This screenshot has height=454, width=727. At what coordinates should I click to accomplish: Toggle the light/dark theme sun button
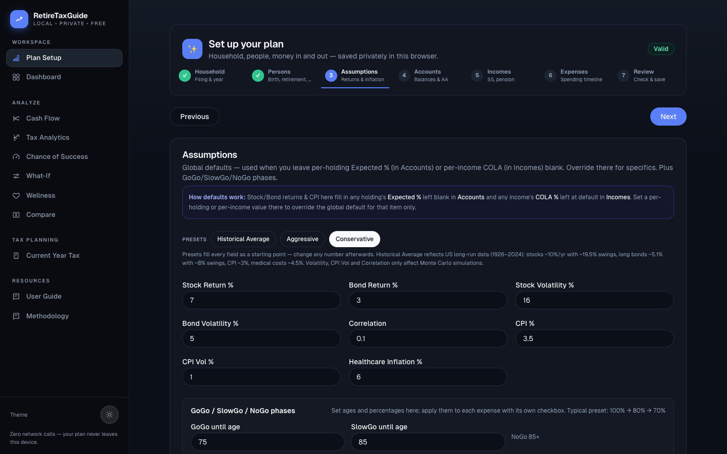point(110,415)
